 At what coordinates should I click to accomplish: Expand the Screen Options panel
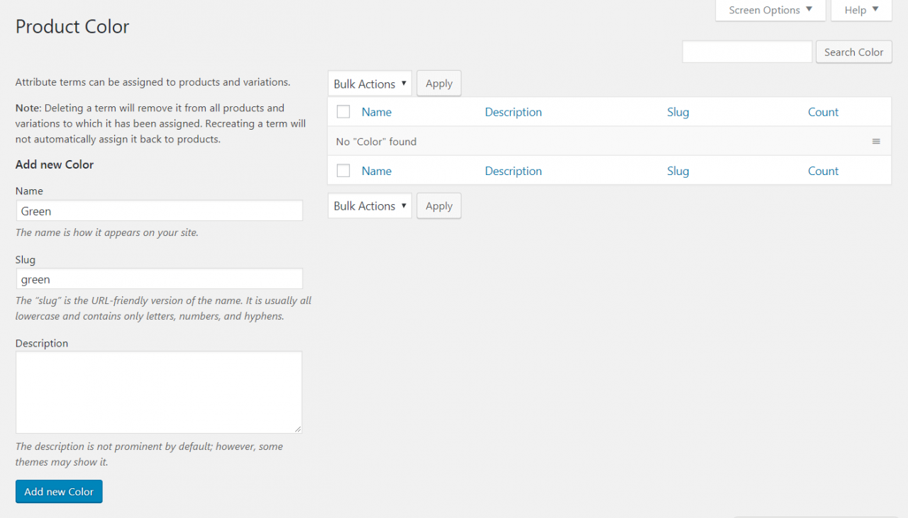click(770, 10)
